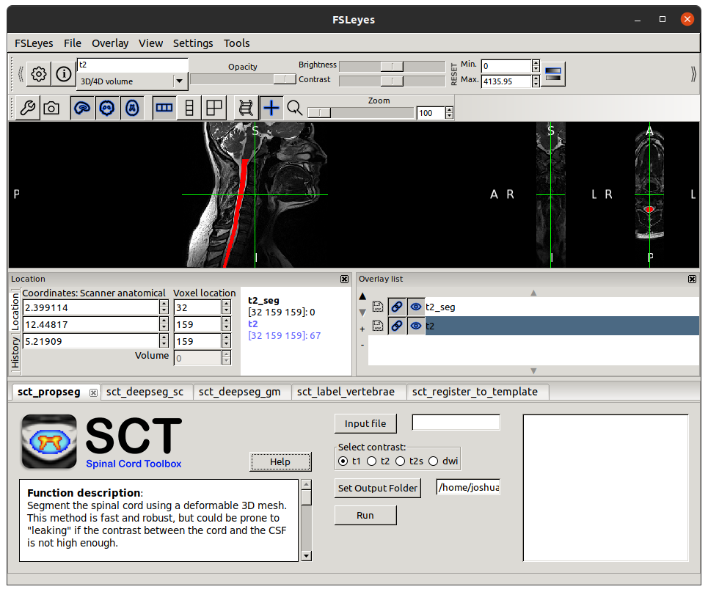The height and width of the screenshot is (592, 708).
Task: Open the overlay display settings gear
Action: [39, 74]
